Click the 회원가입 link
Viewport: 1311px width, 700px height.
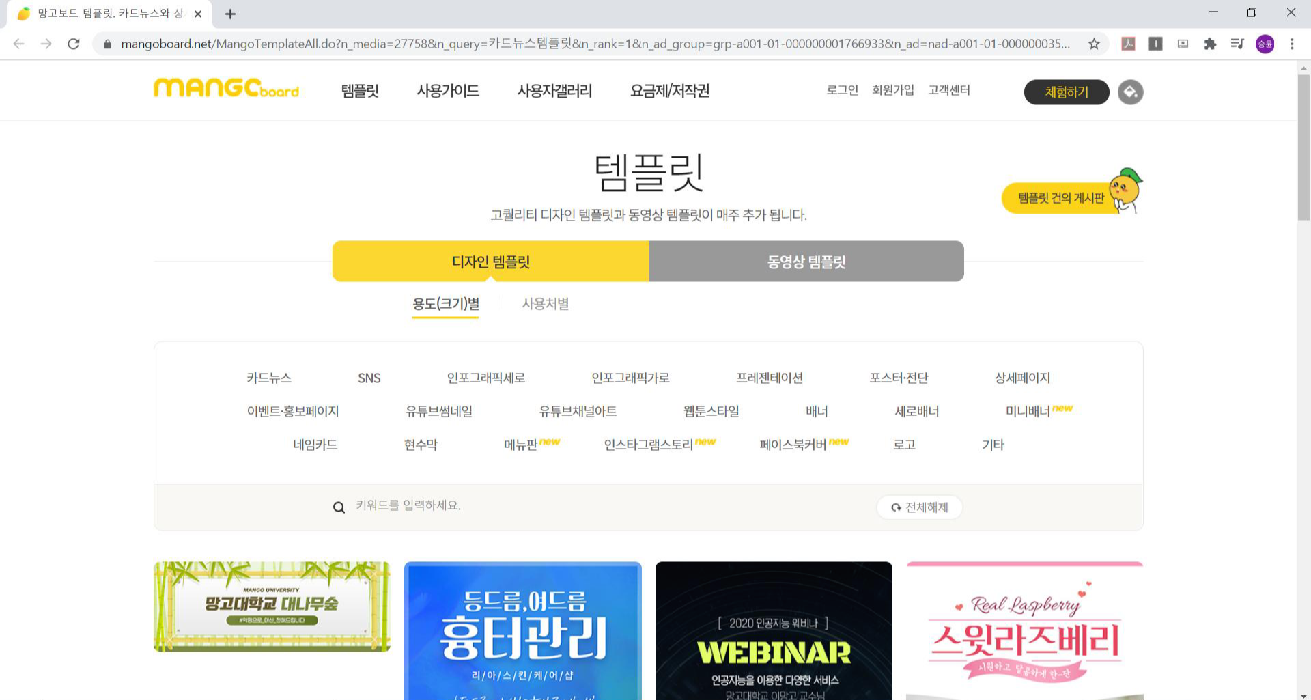pyautogui.click(x=893, y=90)
